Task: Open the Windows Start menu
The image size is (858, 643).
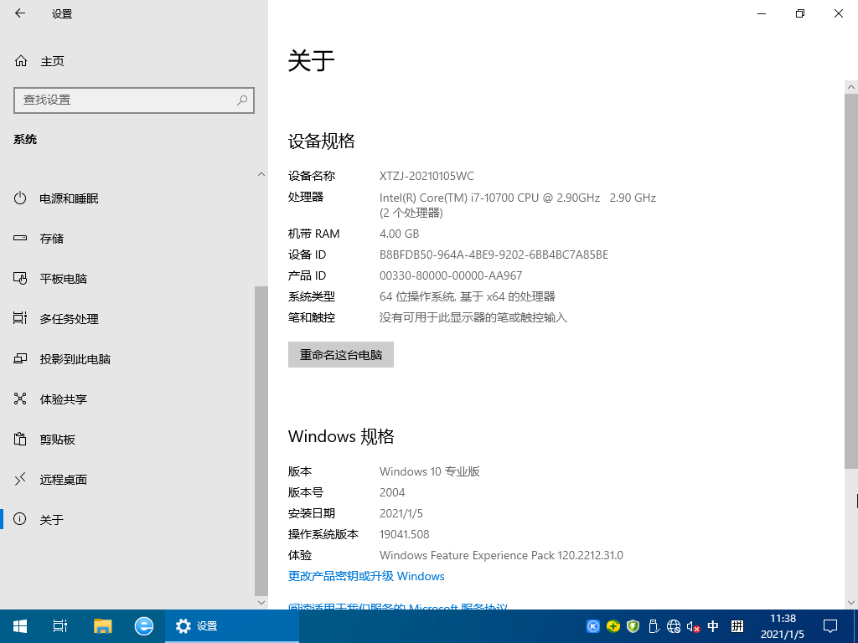Action: pyautogui.click(x=20, y=626)
